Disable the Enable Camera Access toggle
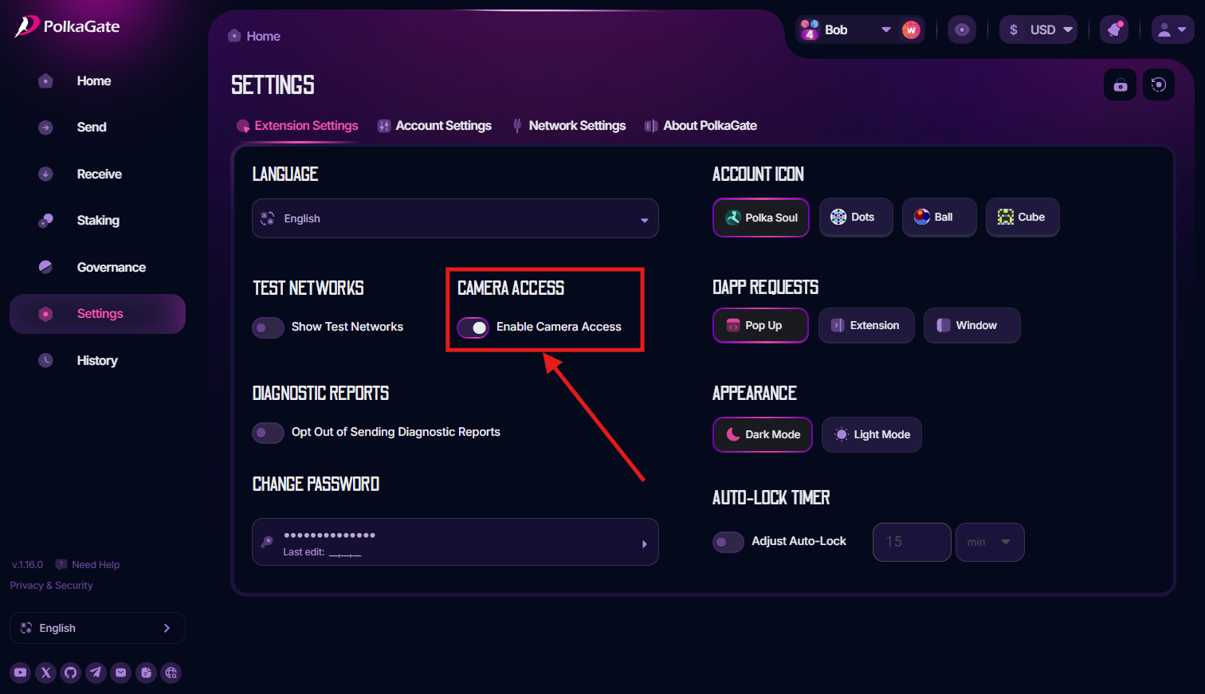This screenshot has width=1205, height=694. [473, 327]
